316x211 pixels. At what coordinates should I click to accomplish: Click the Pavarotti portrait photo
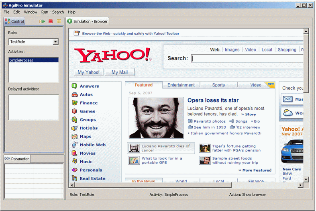tap(156, 118)
